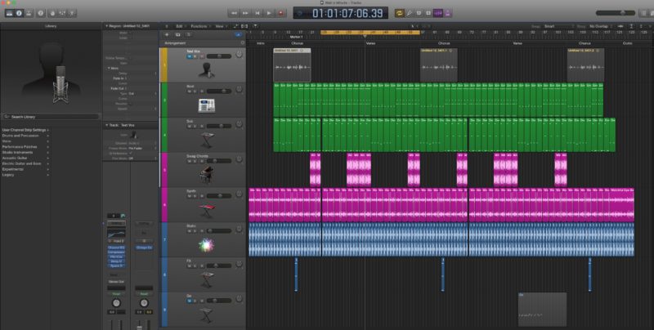
Task: Click the Test Vox pan knob
Action: click(239, 55)
